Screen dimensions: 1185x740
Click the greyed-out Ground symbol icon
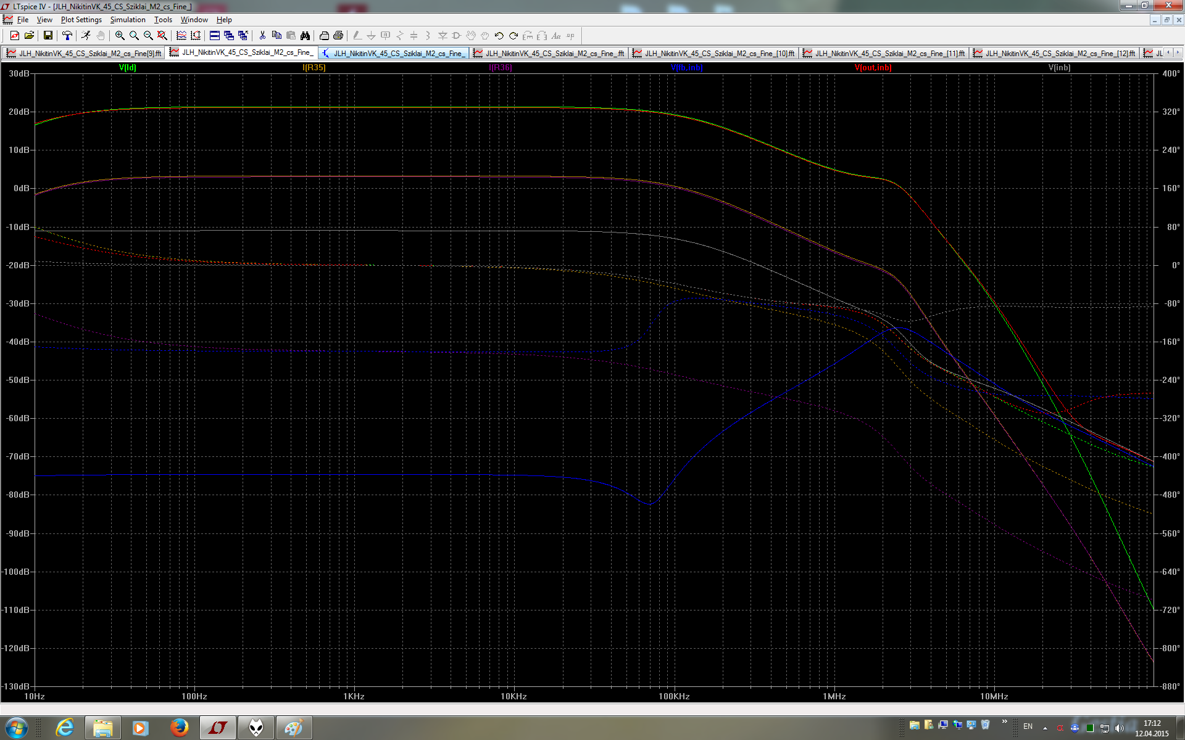[x=372, y=36]
